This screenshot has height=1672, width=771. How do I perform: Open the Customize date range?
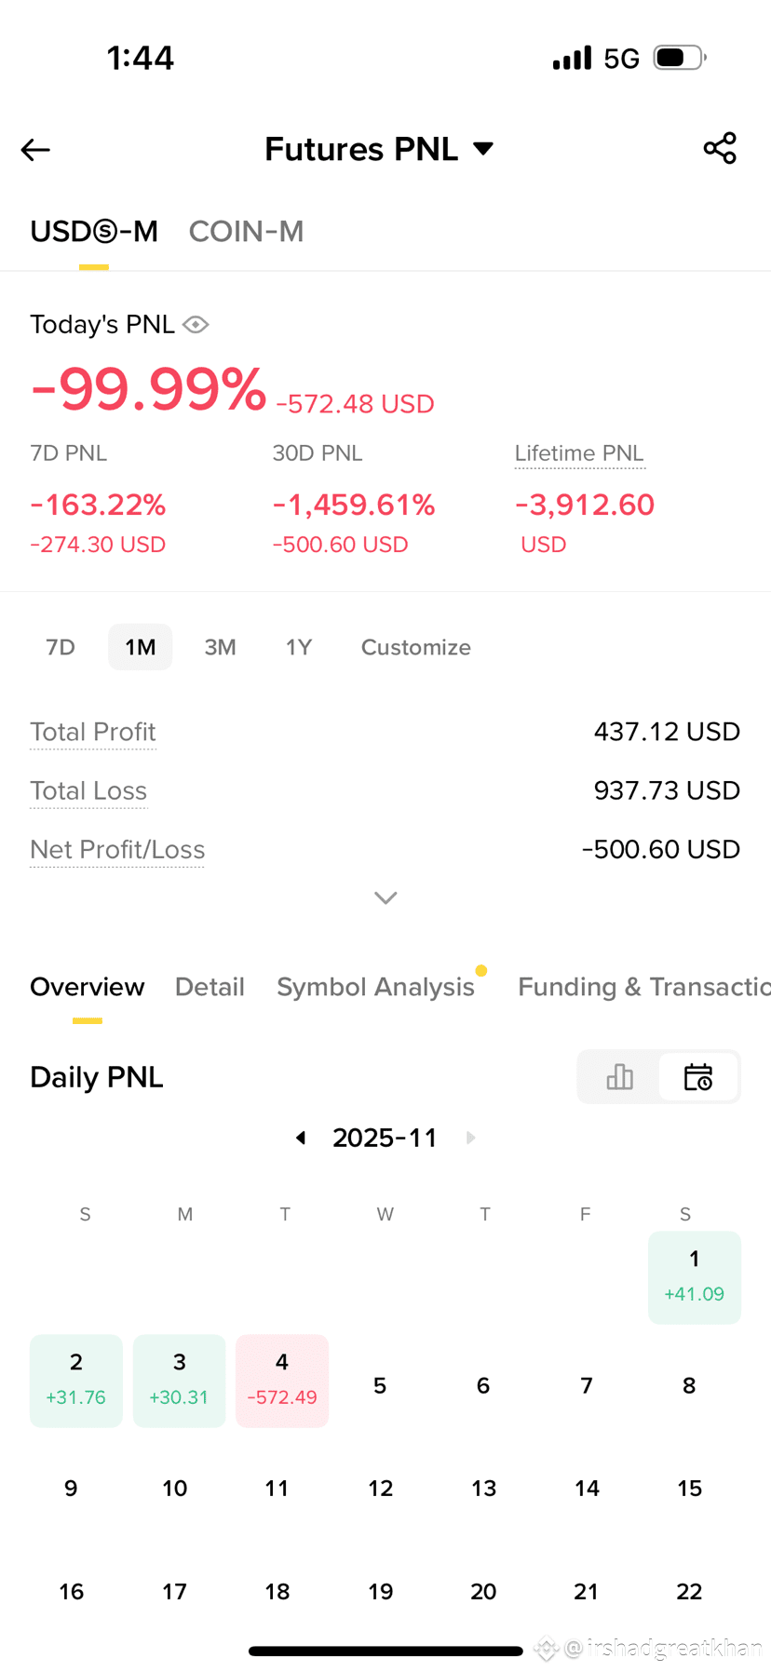(x=416, y=647)
